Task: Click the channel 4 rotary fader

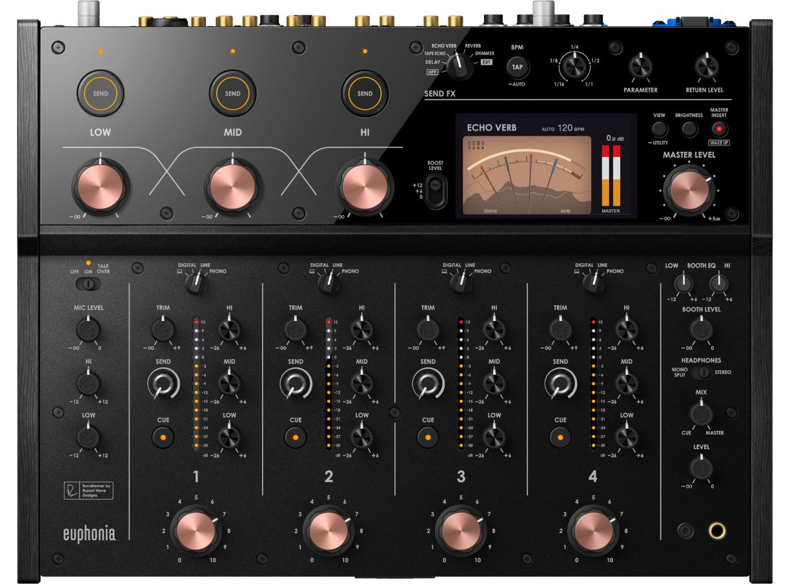Action: coord(593,532)
